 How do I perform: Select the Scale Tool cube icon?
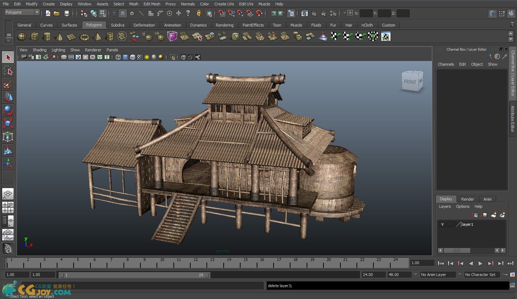coord(8,124)
